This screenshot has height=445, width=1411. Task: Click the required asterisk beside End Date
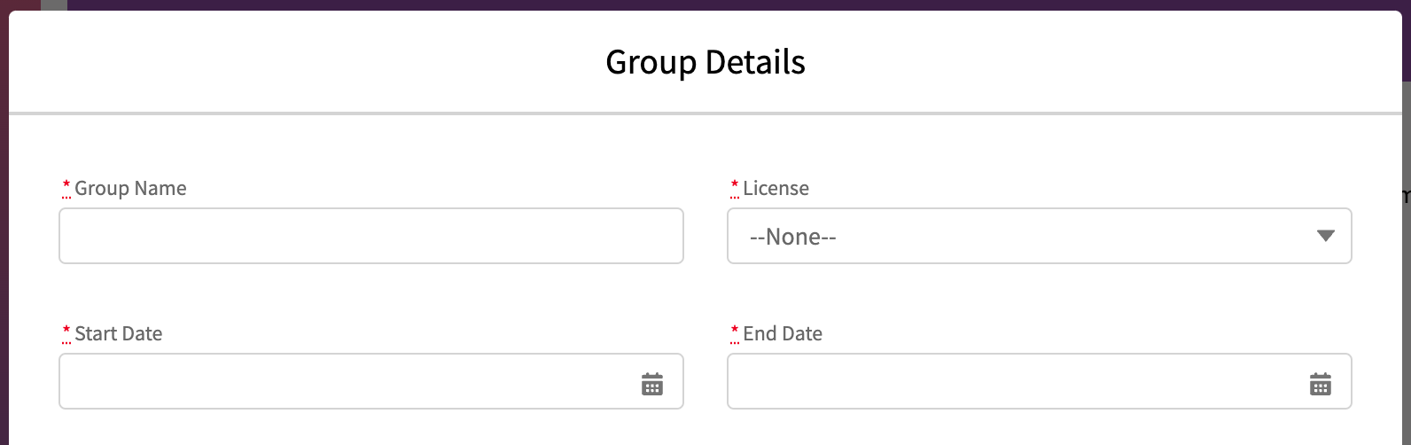(x=735, y=332)
